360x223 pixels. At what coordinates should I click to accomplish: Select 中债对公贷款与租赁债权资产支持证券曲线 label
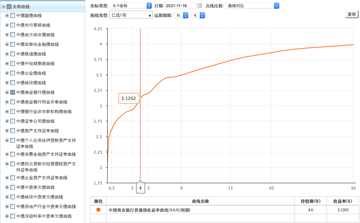[x=46, y=167]
